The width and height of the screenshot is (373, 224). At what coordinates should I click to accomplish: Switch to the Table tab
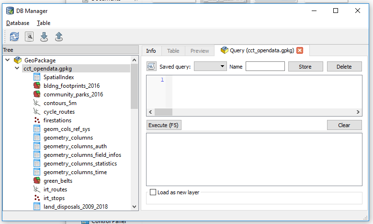173,51
